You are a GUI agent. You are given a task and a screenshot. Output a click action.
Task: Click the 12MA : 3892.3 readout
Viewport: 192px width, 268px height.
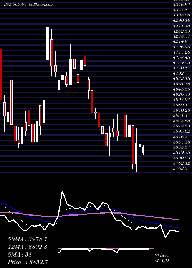pos(27,247)
